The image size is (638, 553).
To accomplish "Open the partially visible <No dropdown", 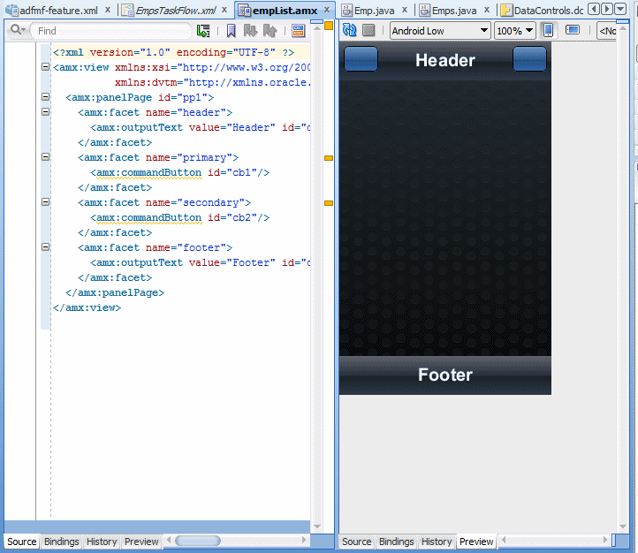I will [607, 31].
